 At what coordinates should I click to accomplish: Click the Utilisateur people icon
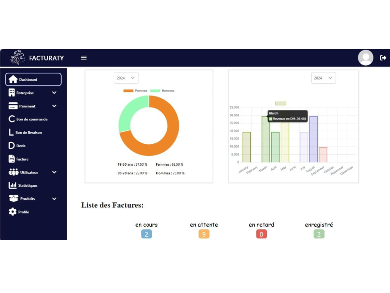point(13,172)
